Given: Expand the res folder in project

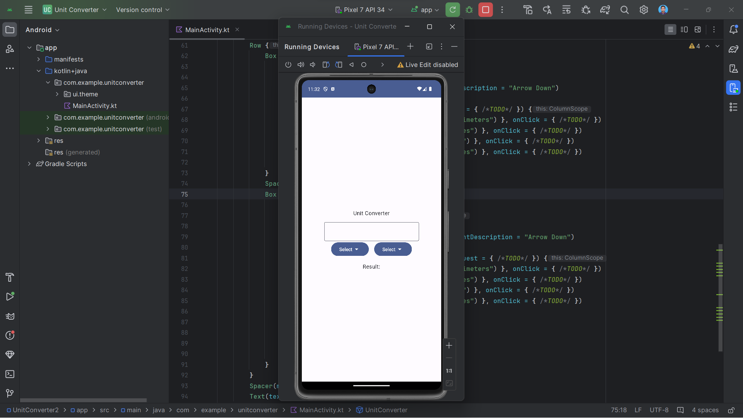Looking at the screenshot, I should [38, 140].
